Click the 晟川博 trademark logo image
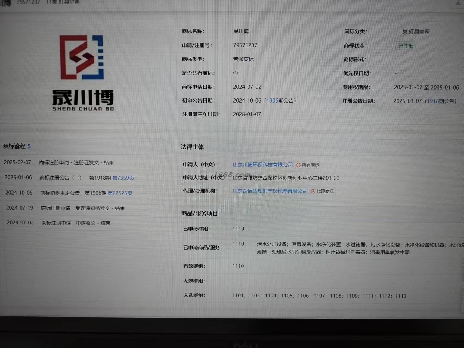The width and height of the screenshot is (464, 348). pos(83,73)
